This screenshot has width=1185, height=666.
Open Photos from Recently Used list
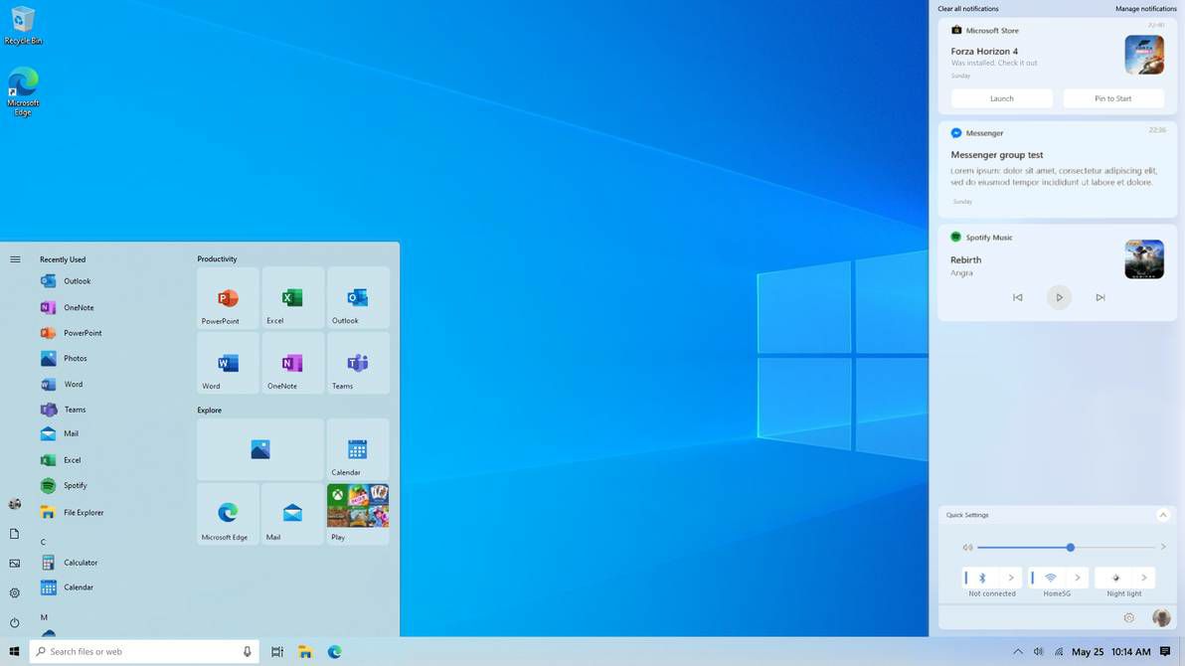(x=64, y=358)
